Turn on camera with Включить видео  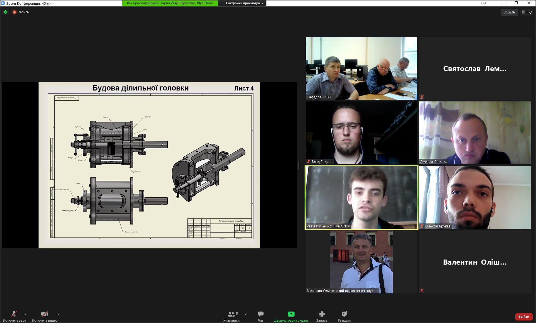44,316
